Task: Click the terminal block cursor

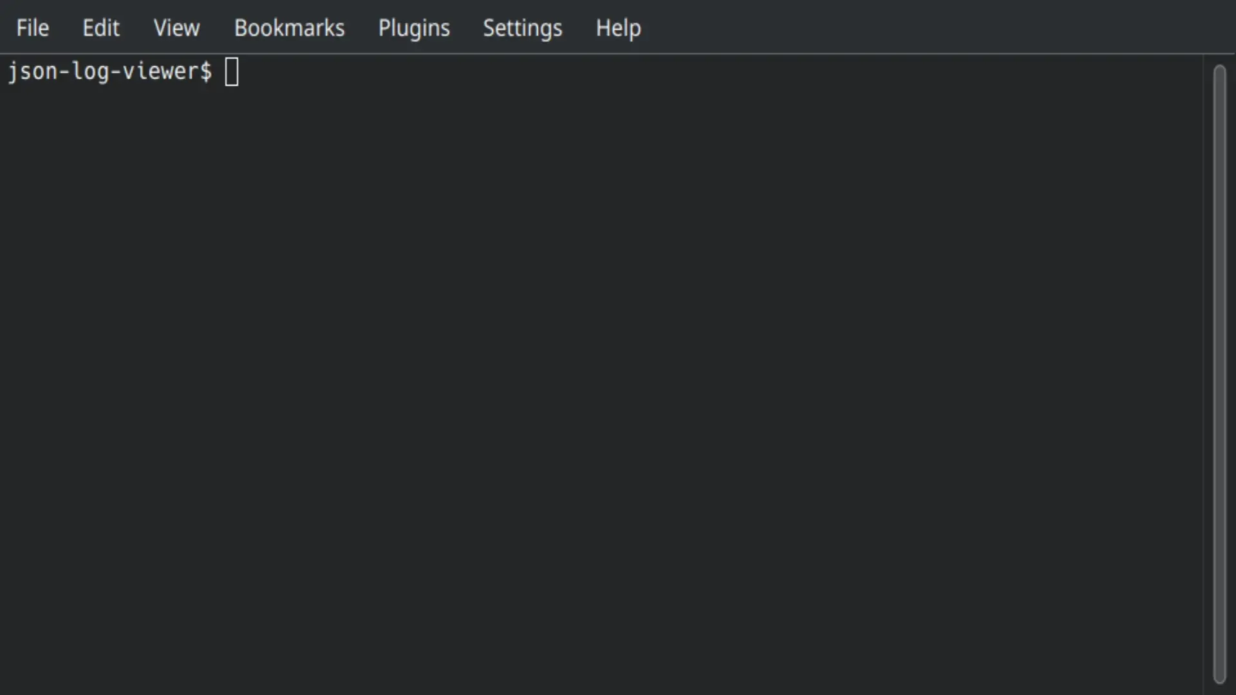Action: pos(232,71)
